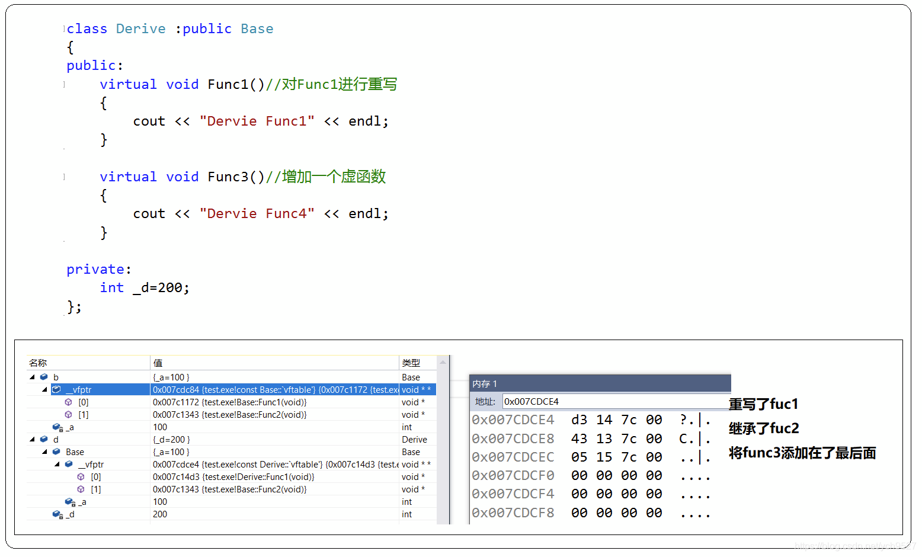This screenshot has width=922, height=557.
Task: Click the locked field icon of _a under d's Base
Action: click(70, 502)
